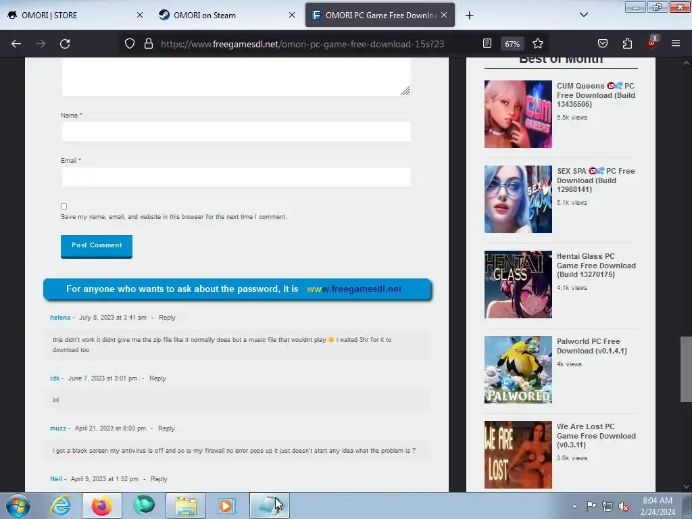Toggle Reader View icon in address bar

pyautogui.click(x=487, y=44)
